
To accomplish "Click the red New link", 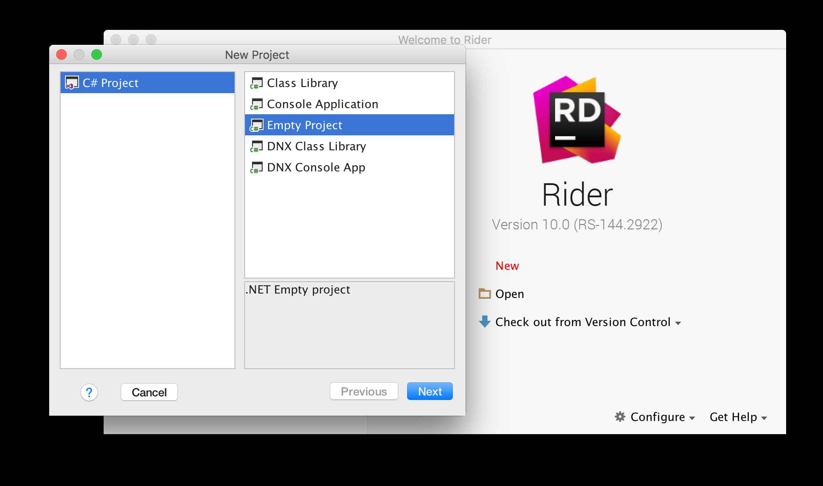I will 507,266.
